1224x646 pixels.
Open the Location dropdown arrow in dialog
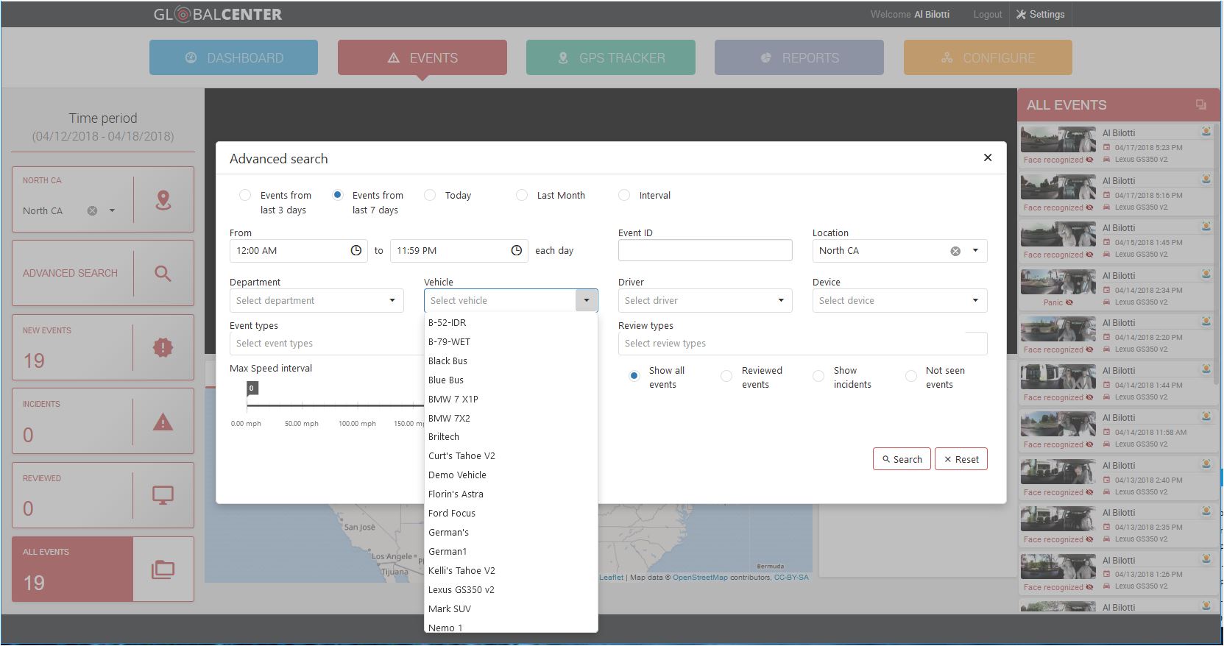coord(975,251)
